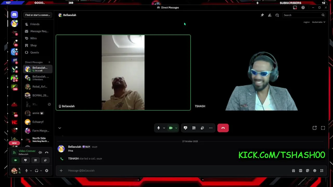333x187 pixels.
Task: Open the annie direct message
Action: pyautogui.click(x=38, y=113)
